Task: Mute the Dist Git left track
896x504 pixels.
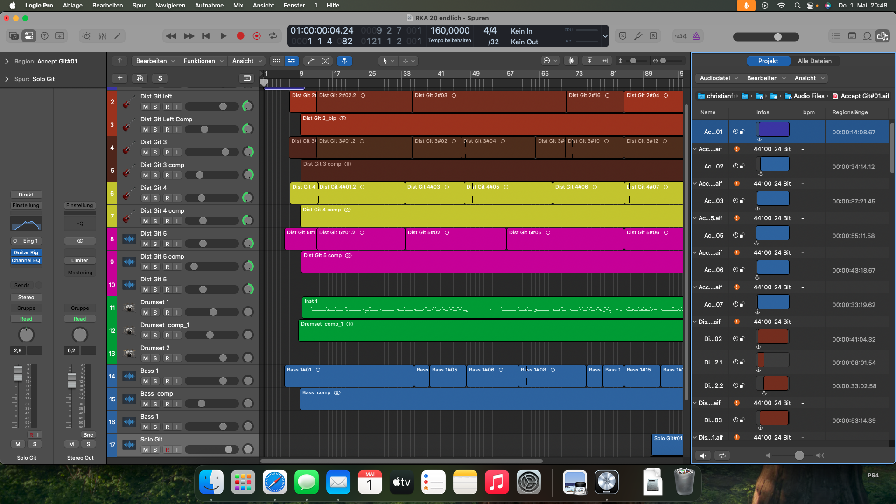Action: tap(146, 107)
